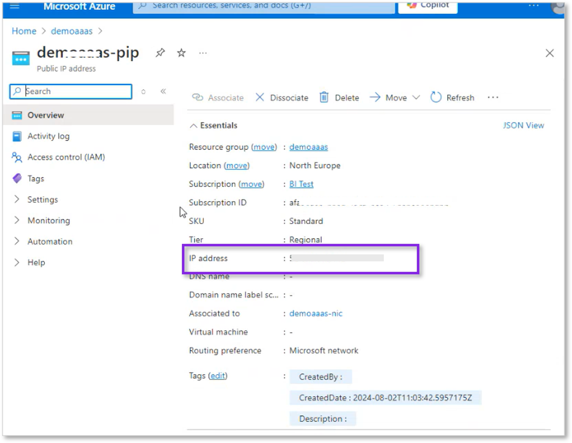Pin demoaaas-pip to dashboard

click(161, 53)
